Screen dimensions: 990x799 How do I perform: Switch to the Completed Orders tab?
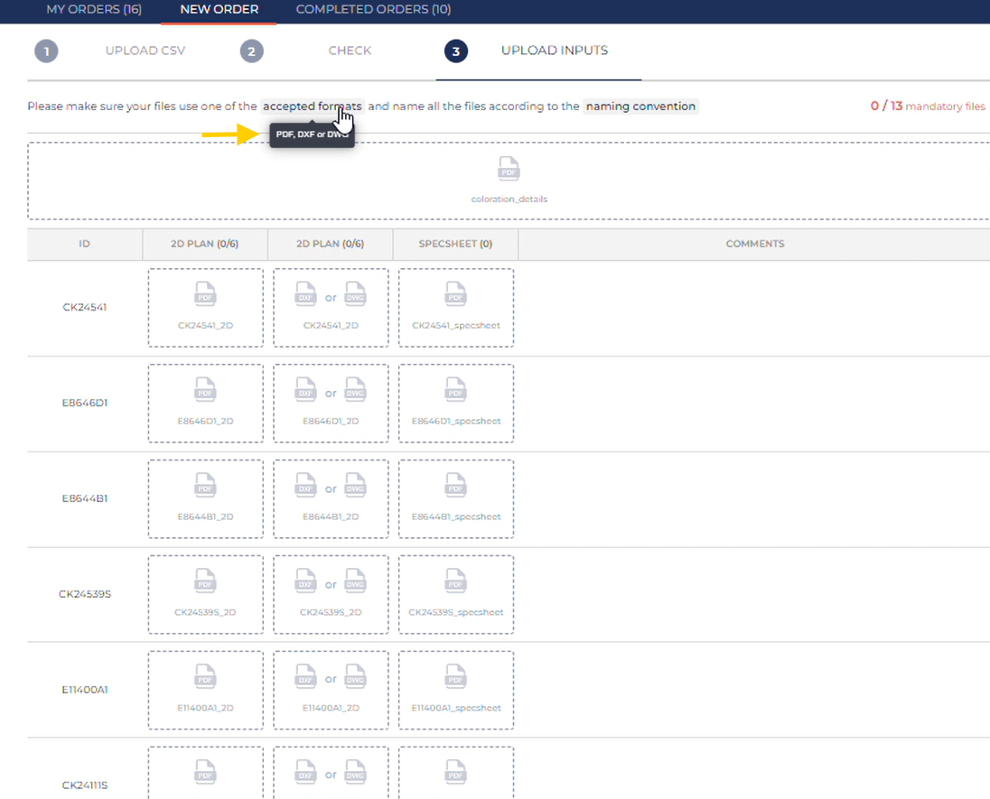373,10
